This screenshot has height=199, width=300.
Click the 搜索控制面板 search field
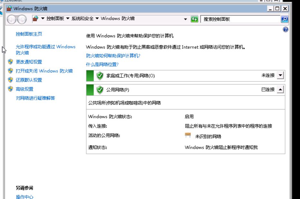pyautogui.click(x=240, y=19)
